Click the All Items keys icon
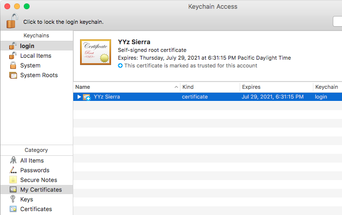 (13, 160)
